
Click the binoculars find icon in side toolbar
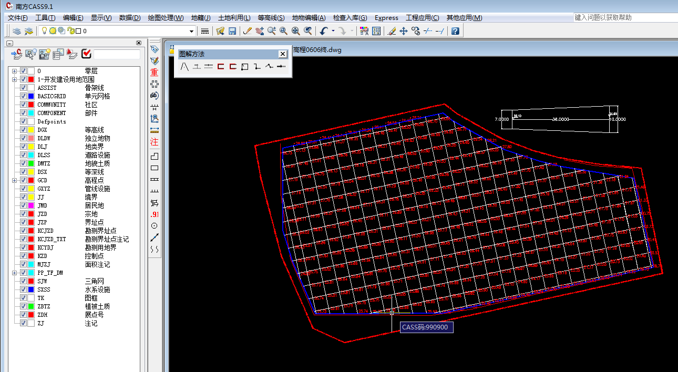coord(154,95)
